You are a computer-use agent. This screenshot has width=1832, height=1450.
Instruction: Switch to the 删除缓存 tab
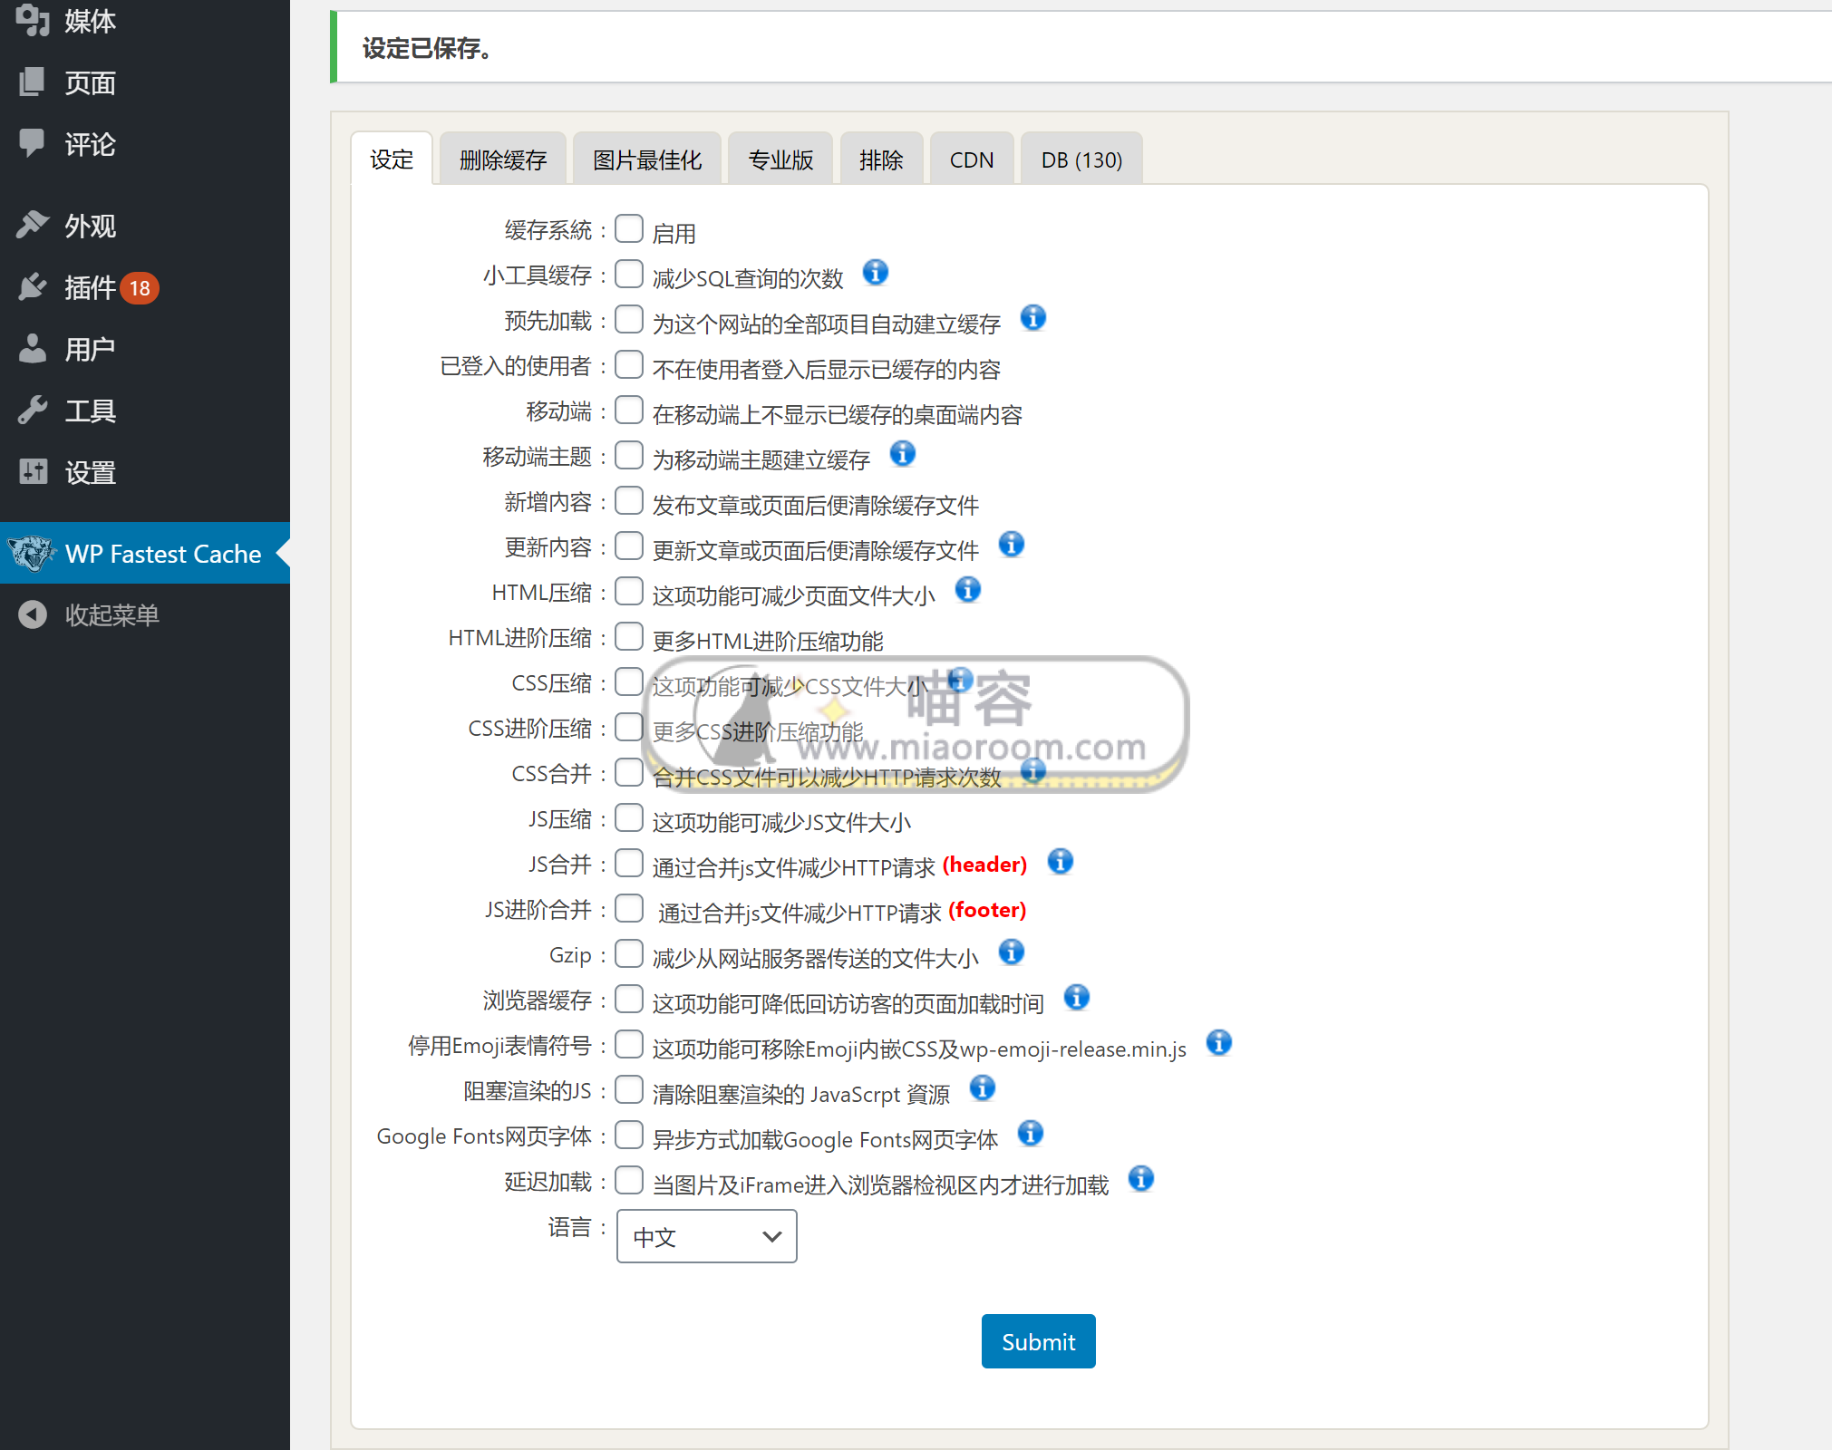coord(503,159)
